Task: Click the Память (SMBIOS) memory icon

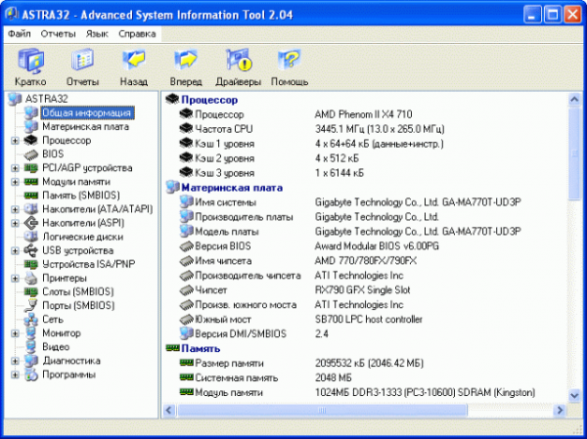Action: (31, 196)
